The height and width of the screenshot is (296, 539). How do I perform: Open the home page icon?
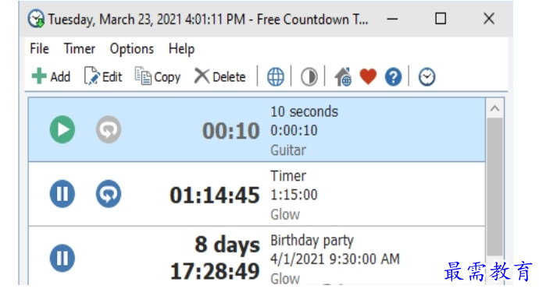[x=343, y=76]
